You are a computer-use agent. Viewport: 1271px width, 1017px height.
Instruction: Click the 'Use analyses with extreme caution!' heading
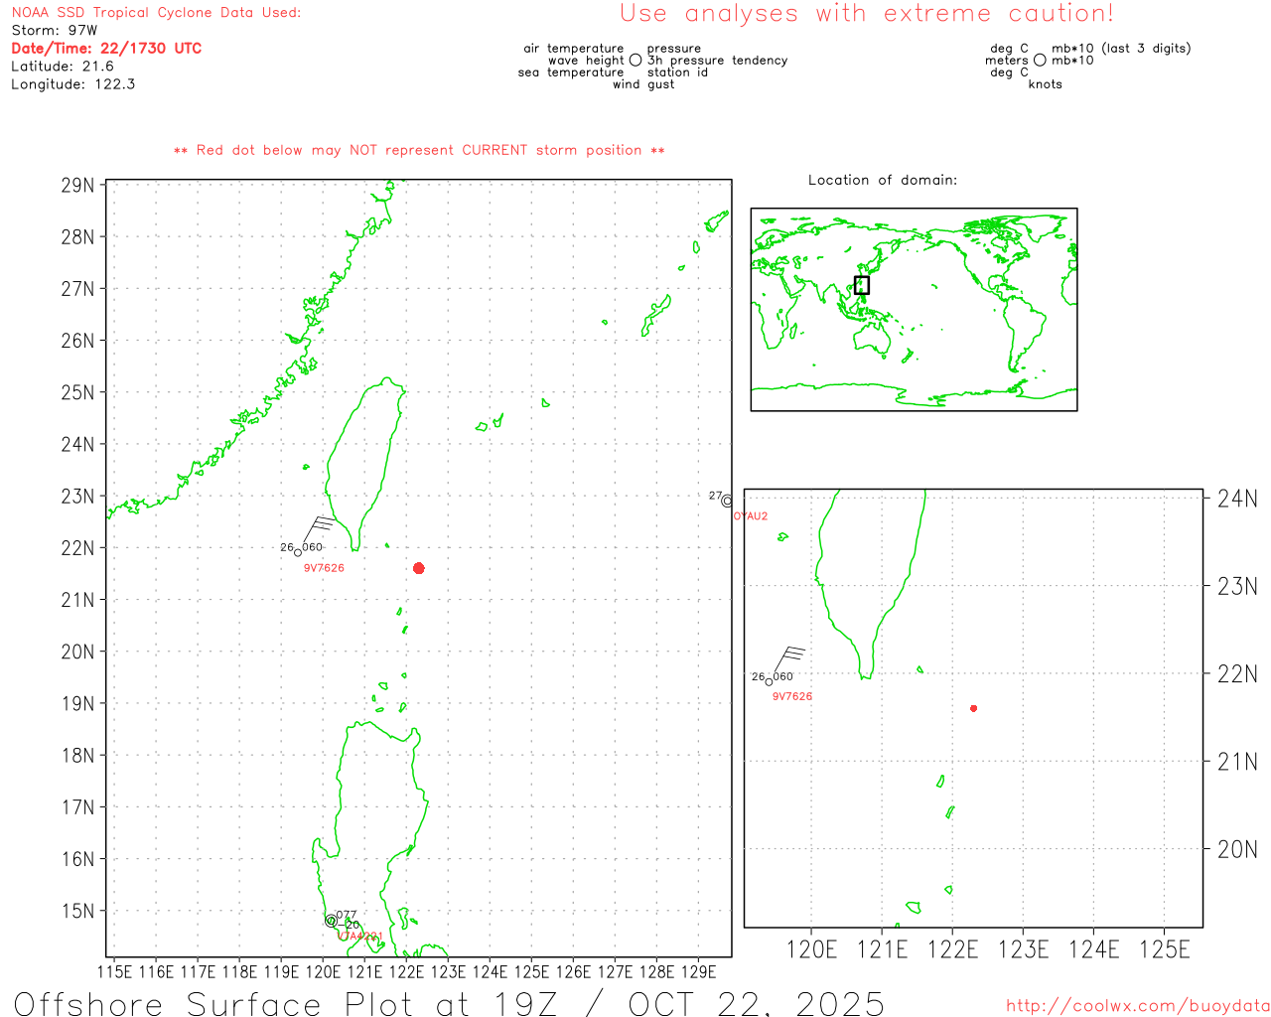click(866, 14)
